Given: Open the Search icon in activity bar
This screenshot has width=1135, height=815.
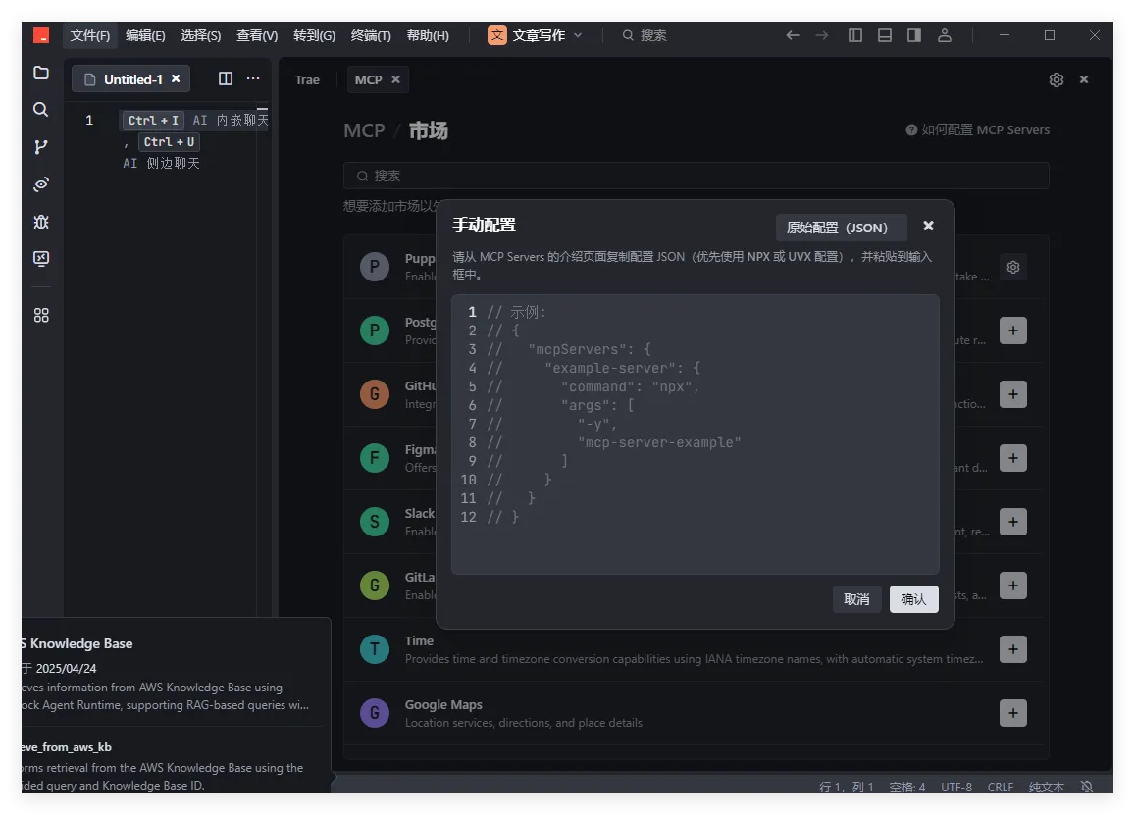Looking at the screenshot, I should [40, 110].
